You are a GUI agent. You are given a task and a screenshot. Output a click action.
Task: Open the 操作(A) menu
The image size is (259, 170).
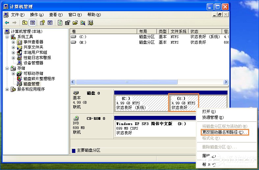(x=37, y=15)
